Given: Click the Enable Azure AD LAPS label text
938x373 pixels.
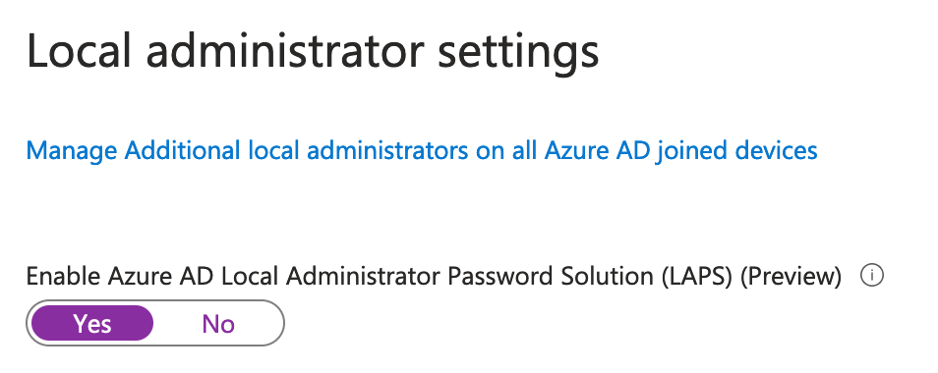Looking at the screenshot, I should point(434,277).
